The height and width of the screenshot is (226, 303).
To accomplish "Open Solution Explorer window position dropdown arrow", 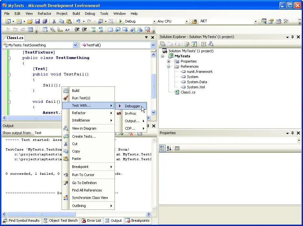I will (x=287, y=37).
